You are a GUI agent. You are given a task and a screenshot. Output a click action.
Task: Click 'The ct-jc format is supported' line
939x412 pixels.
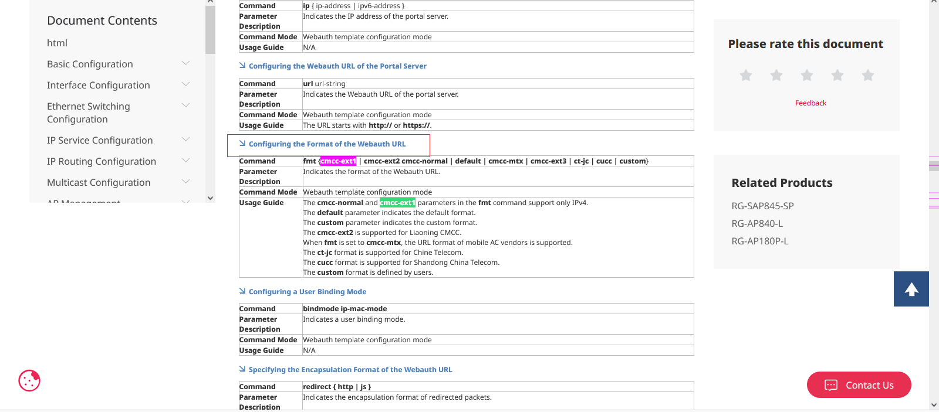coord(383,253)
